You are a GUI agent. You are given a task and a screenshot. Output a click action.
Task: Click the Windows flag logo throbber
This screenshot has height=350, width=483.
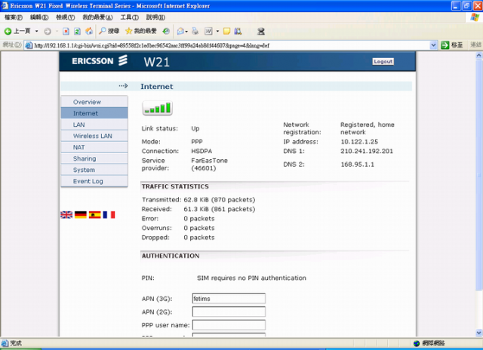coord(475,17)
